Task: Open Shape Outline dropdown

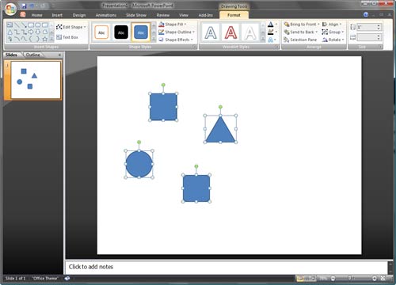Action: (x=177, y=32)
